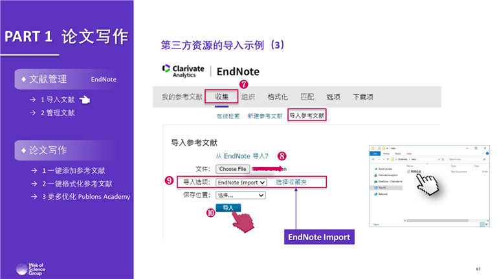Screen dimensions: 497x279
Task: Click the Explorer refresh button
Action: (x=443, y=159)
